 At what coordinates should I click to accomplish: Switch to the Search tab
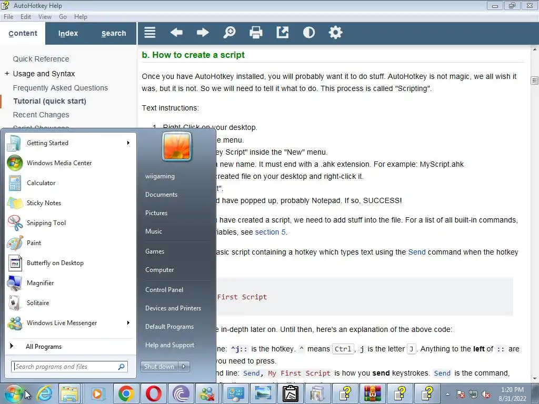pyautogui.click(x=114, y=33)
